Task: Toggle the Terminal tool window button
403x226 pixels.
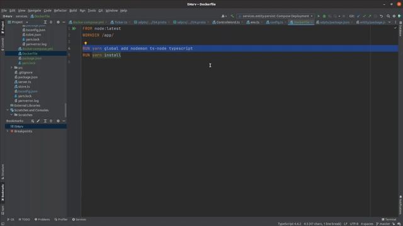Action: click(389, 220)
